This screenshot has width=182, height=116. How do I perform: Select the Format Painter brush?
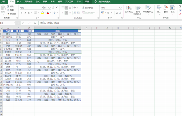pyautogui.click(x=8, y=14)
